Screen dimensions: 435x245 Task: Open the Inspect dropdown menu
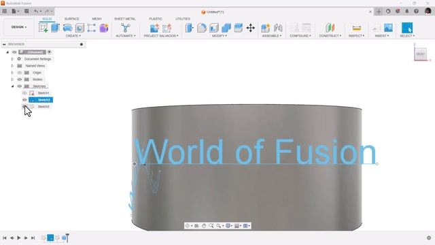(x=356, y=36)
